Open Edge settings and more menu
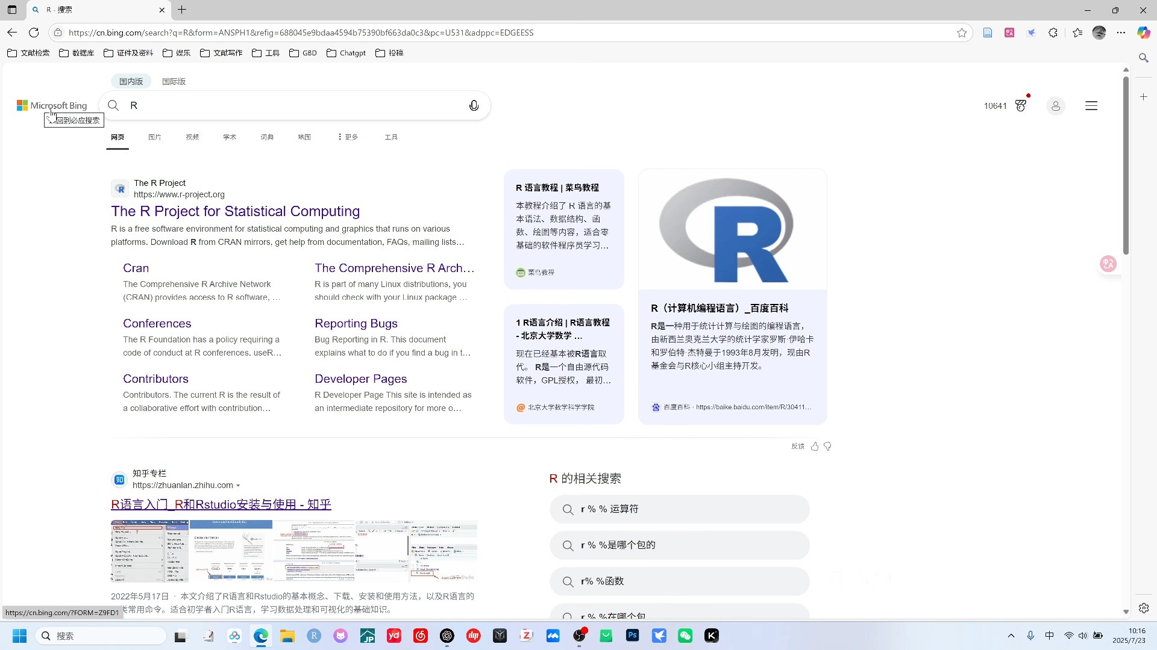1157x650 pixels. [x=1121, y=32]
